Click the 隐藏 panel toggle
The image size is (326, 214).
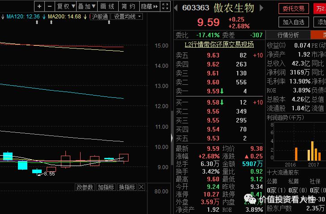coord(149,6)
